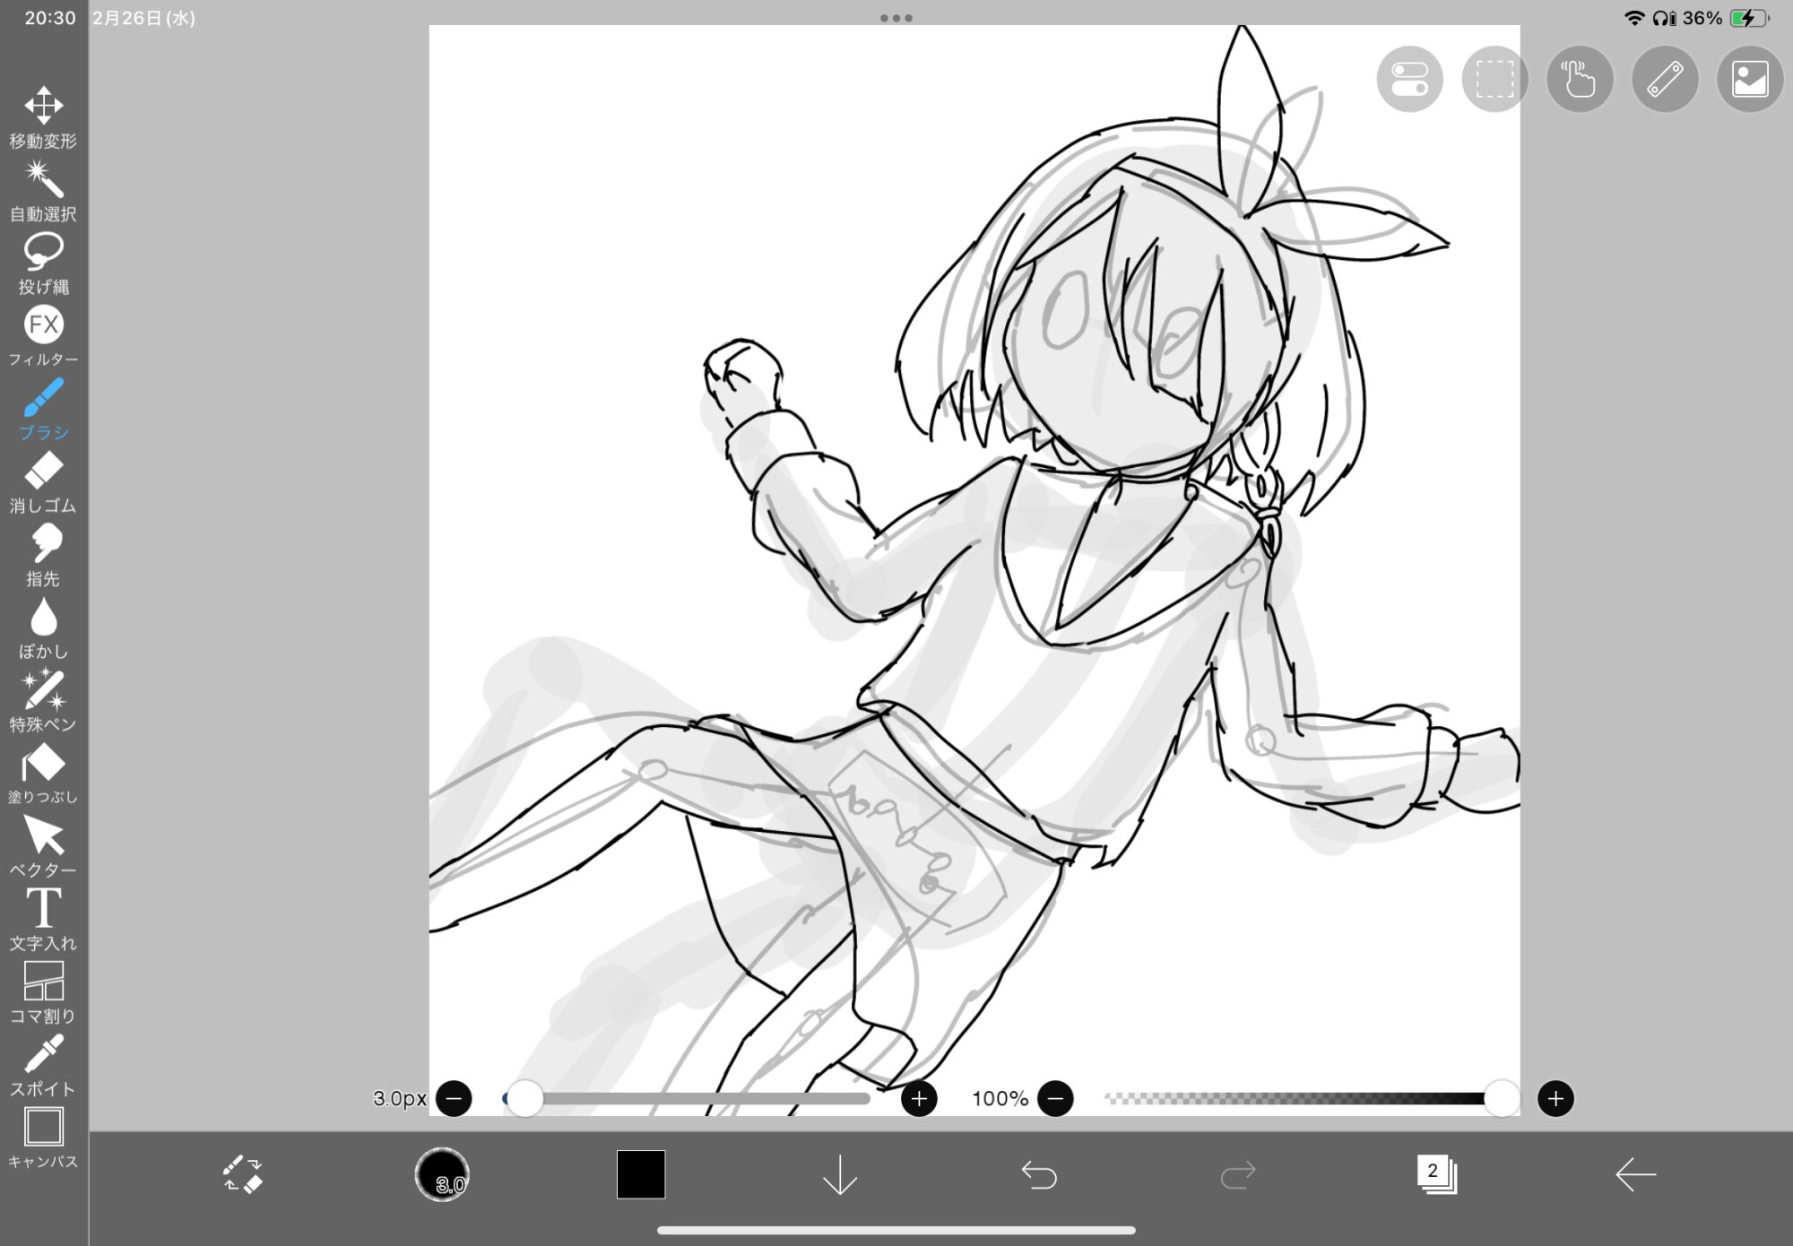Image resolution: width=1793 pixels, height=1246 pixels.
Task: Select the Brush tool (ブラシ)
Action: [x=43, y=410]
